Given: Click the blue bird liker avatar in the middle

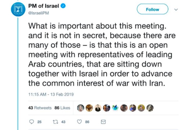Looking at the screenshot, I should click(x=116, y=107).
